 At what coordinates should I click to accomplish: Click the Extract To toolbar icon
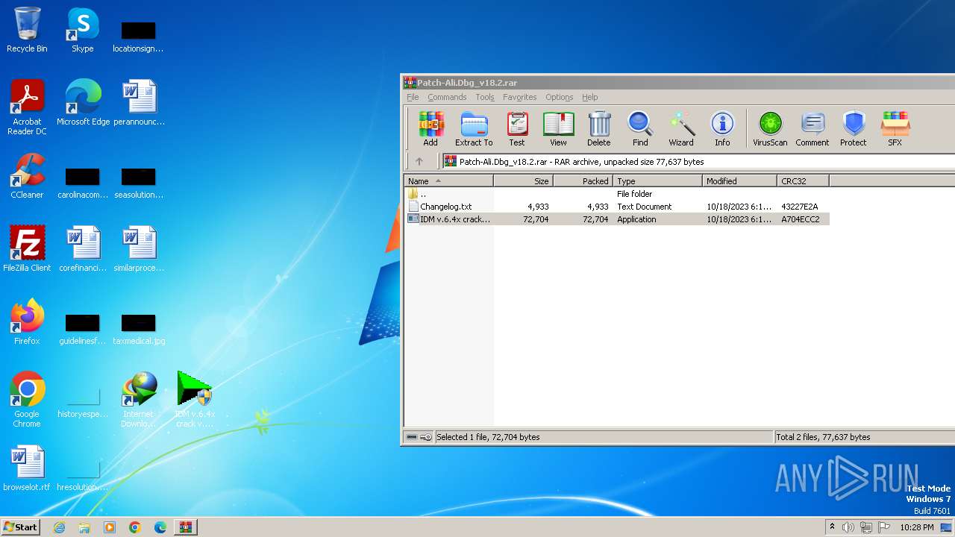coord(474,128)
